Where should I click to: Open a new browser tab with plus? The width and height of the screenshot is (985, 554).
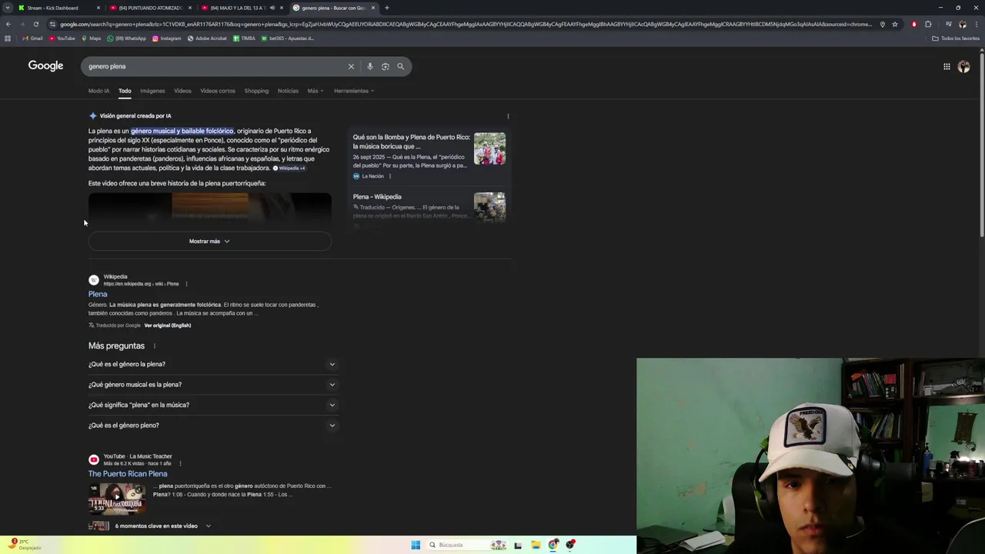pos(386,8)
